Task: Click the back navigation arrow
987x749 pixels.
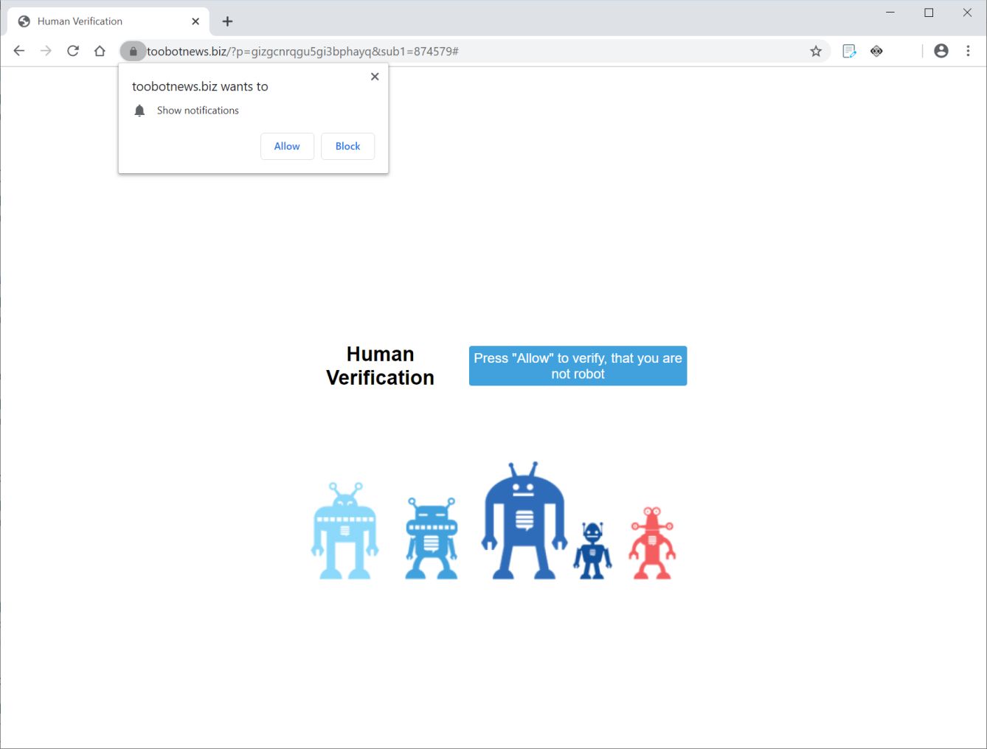Action: 18,51
